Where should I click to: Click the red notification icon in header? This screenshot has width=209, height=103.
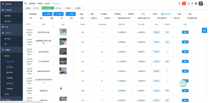coord(184,4)
